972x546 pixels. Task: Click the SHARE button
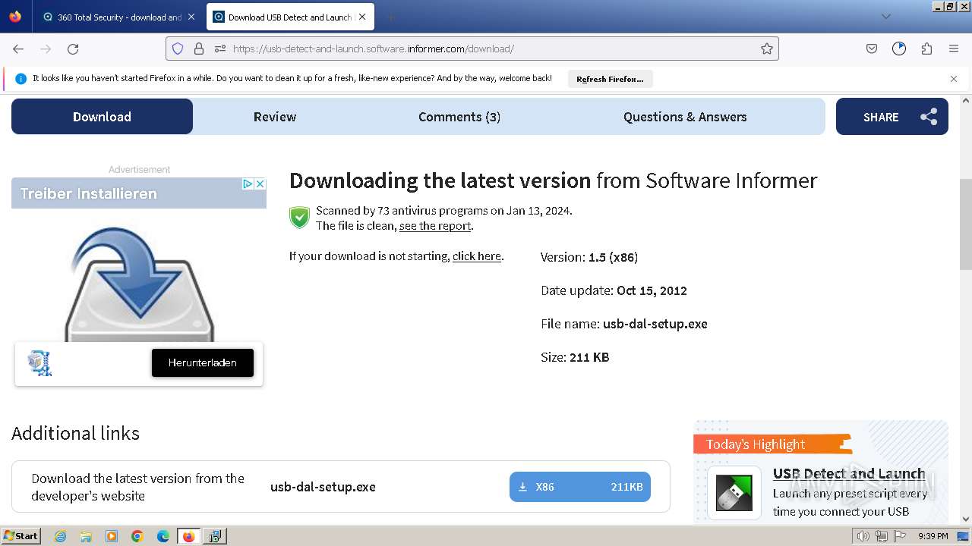(x=892, y=117)
